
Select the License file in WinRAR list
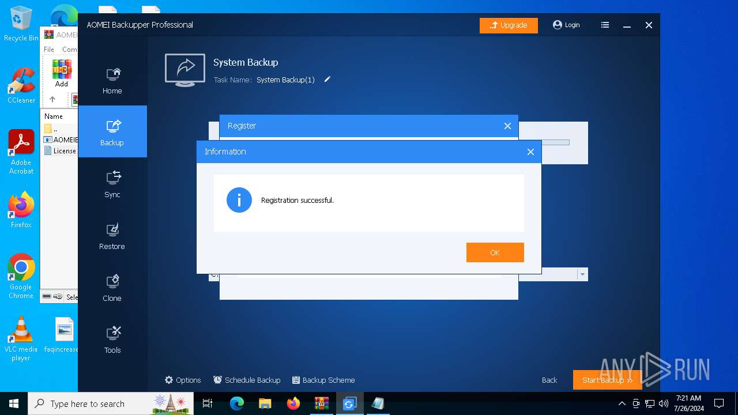tap(61, 151)
